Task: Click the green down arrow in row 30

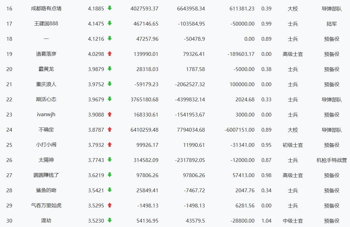Action: click(110, 220)
